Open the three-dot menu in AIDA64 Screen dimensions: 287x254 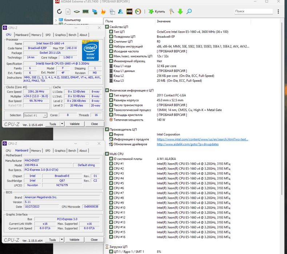(278, 11)
